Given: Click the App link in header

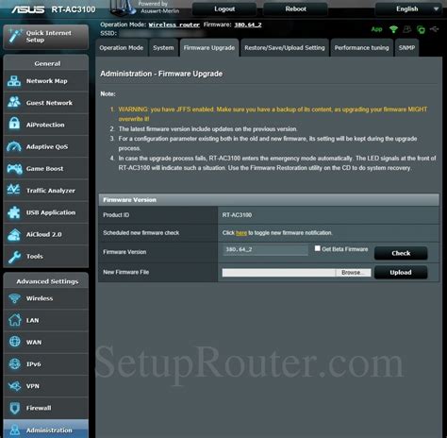Looking at the screenshot, I should (376, 29).
